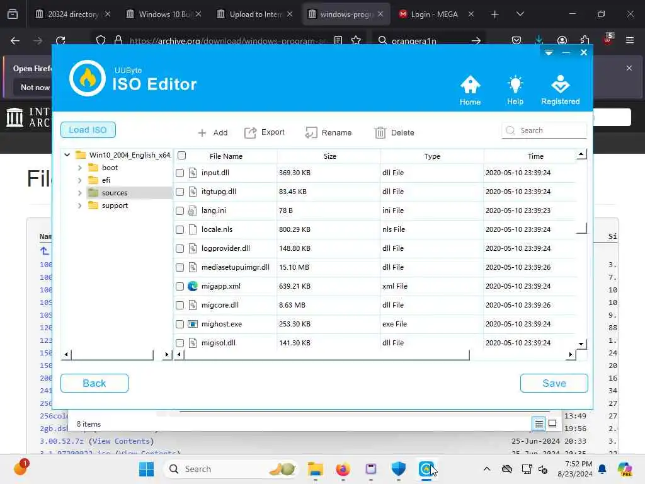The width and height of the screenshot is (645, 484).
Task: Open the Firefox list all tabs dropdown
Action: pyautogui.click(x=520, y=14)
